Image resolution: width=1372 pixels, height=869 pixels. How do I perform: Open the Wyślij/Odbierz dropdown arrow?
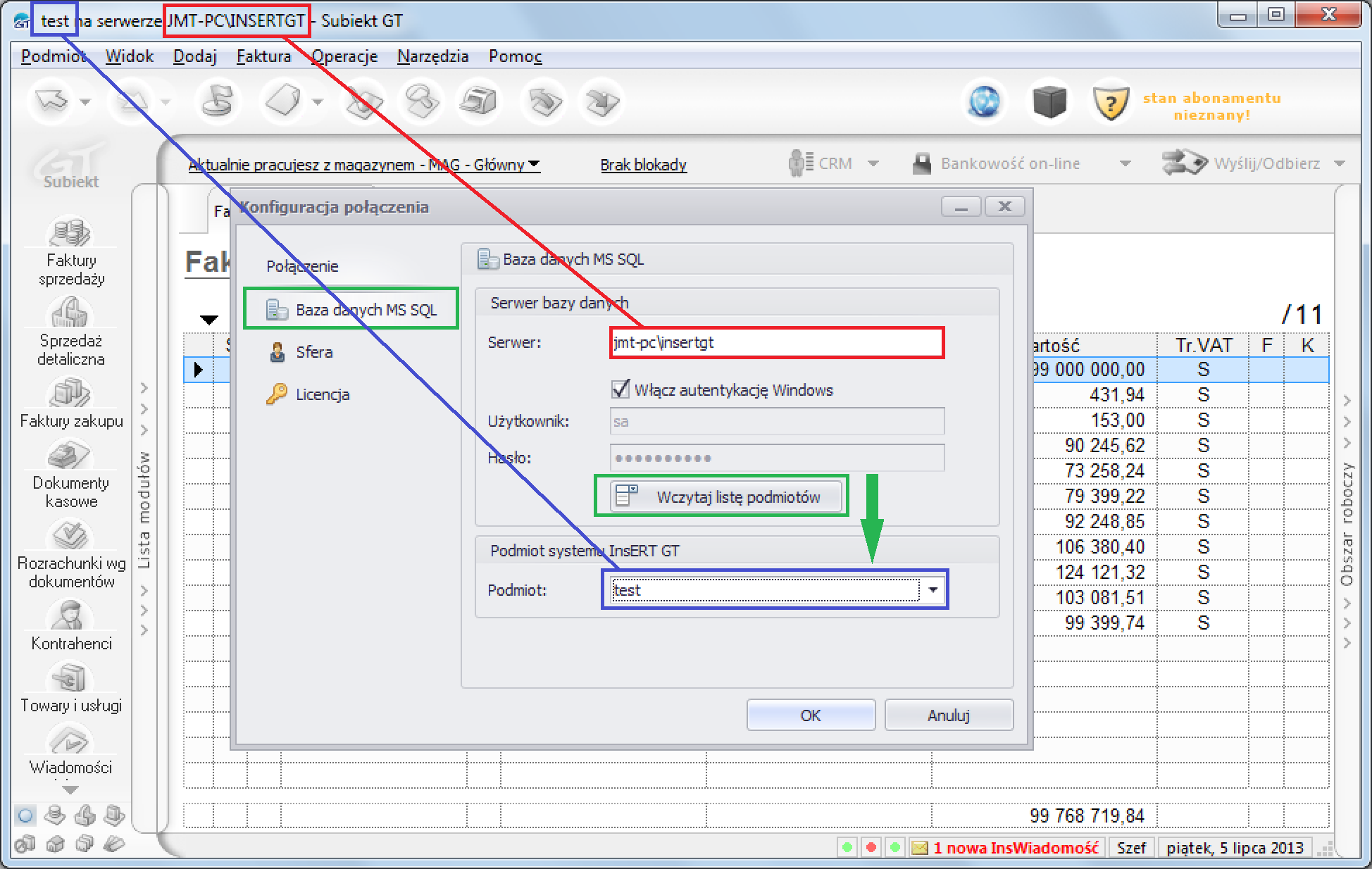(1340, 164)
